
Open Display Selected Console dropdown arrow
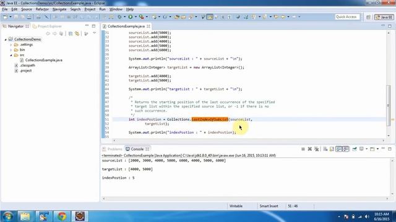point(367,149)
